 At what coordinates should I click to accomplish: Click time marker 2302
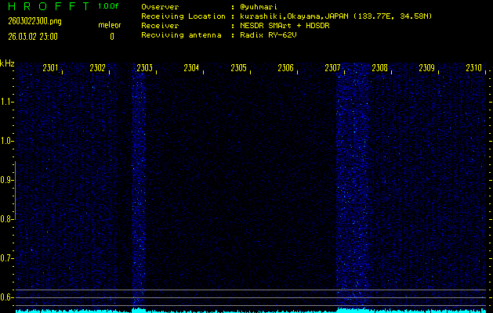point(97,68)
